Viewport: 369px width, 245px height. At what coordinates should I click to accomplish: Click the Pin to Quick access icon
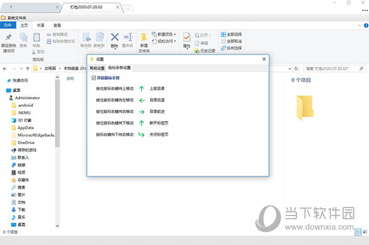pos(9,37)
